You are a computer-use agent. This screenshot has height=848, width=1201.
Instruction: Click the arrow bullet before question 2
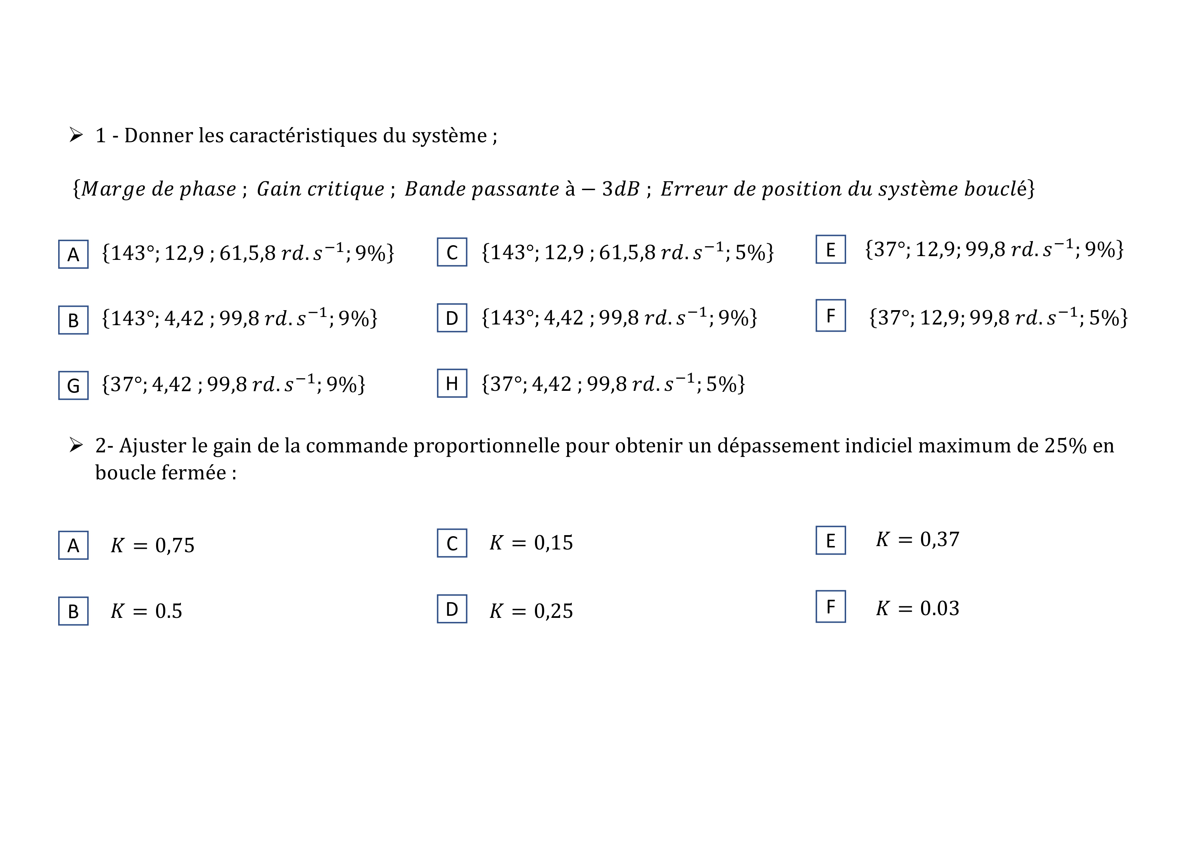pyautogui.click(x=76, y=445)
